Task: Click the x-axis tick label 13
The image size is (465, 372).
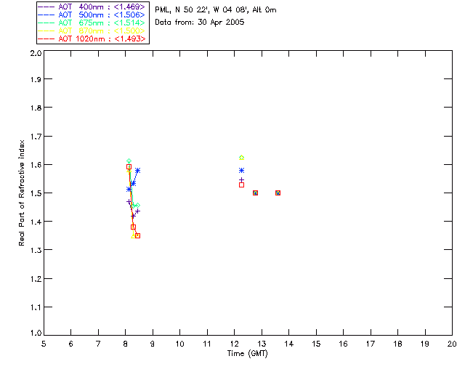Action: point(262,344)
